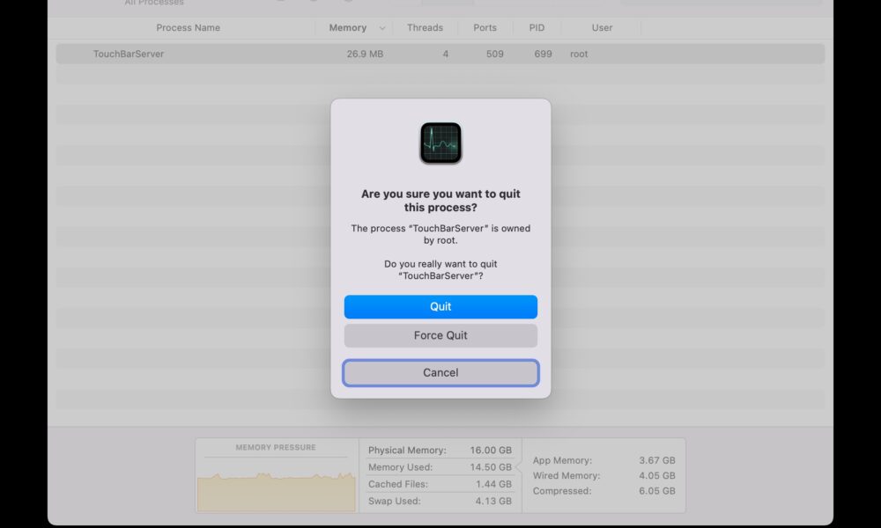Click the PID value 699
The width and height of the screenshot is (881, 528).
click(543, 54)
